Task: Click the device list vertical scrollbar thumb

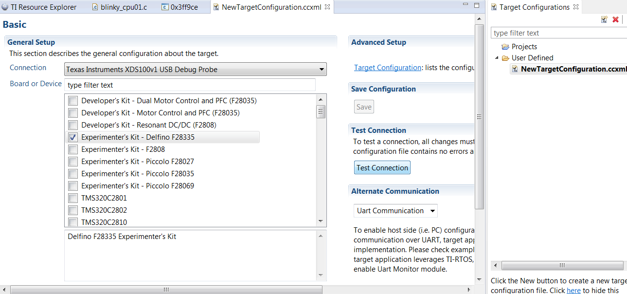Action: 321,112
